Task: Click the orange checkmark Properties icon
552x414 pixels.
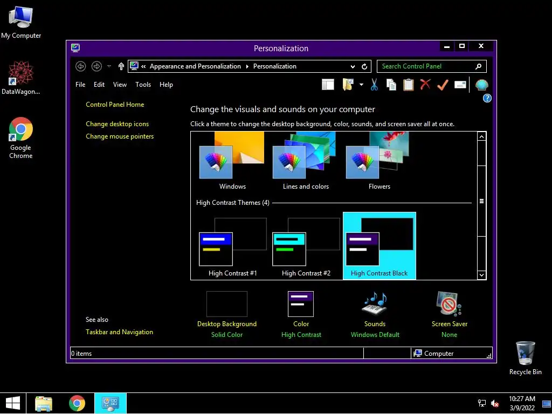Action: click(443, 85)
